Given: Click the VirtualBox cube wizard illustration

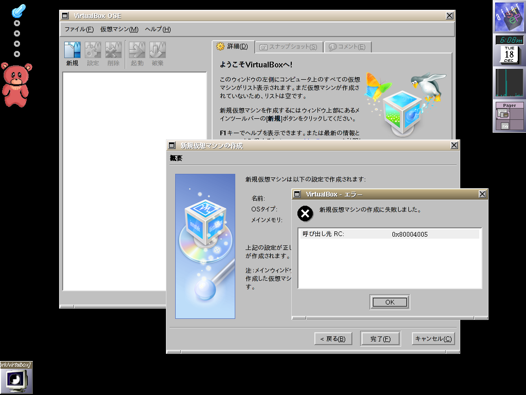Looking at the screenshot, I should pos(205,246).
